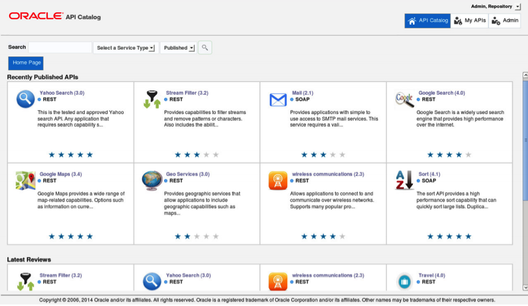Image resolution: width=528 pixels, height=306 pixels.
Task: Click the Travel suitcase icon in Latest Reviews
Action: [405, 281]
